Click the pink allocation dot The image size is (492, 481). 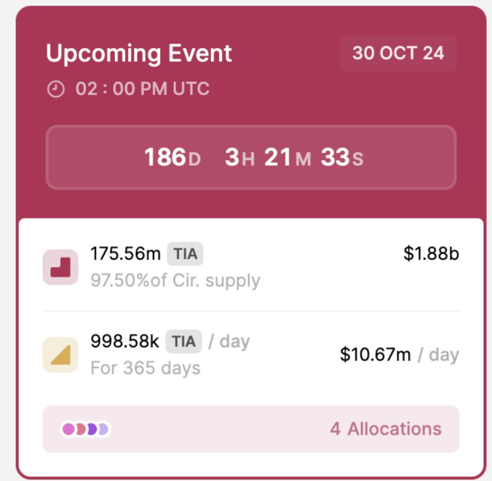click(x=69, y=429)
